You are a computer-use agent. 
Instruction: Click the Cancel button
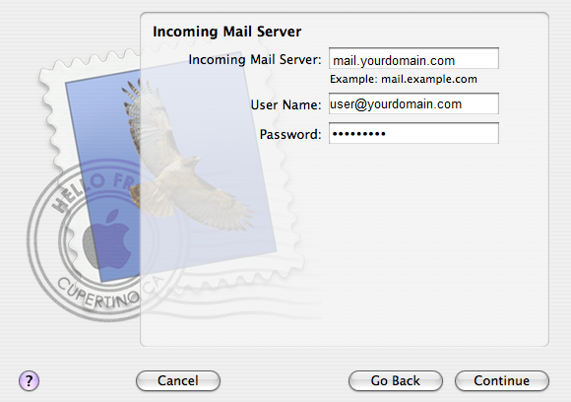point(178,381)
